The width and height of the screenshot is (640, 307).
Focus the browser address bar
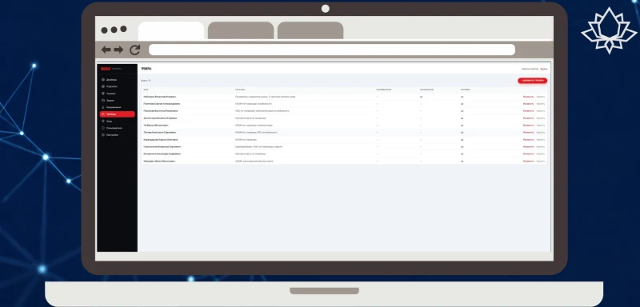click(x=332, y=50)
